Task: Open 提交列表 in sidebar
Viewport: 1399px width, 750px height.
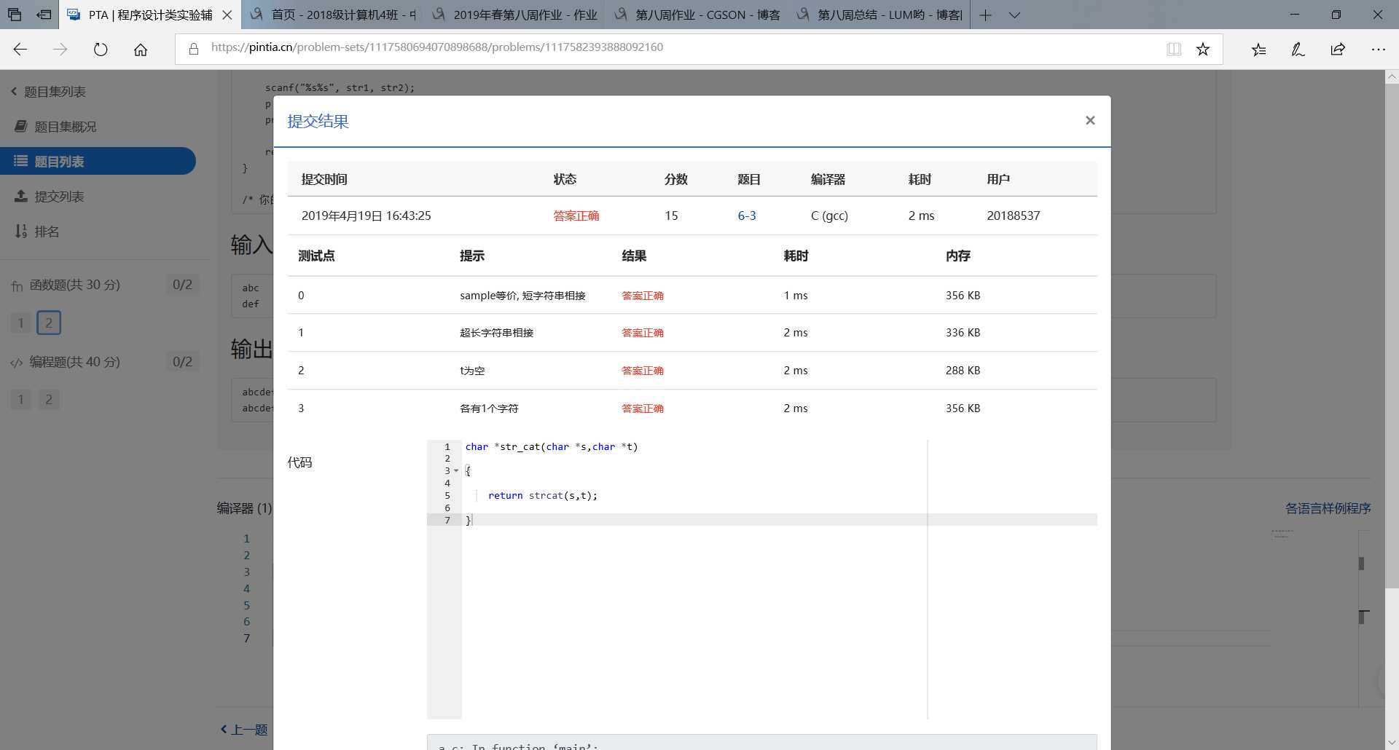Action: (x=50, y=197)
